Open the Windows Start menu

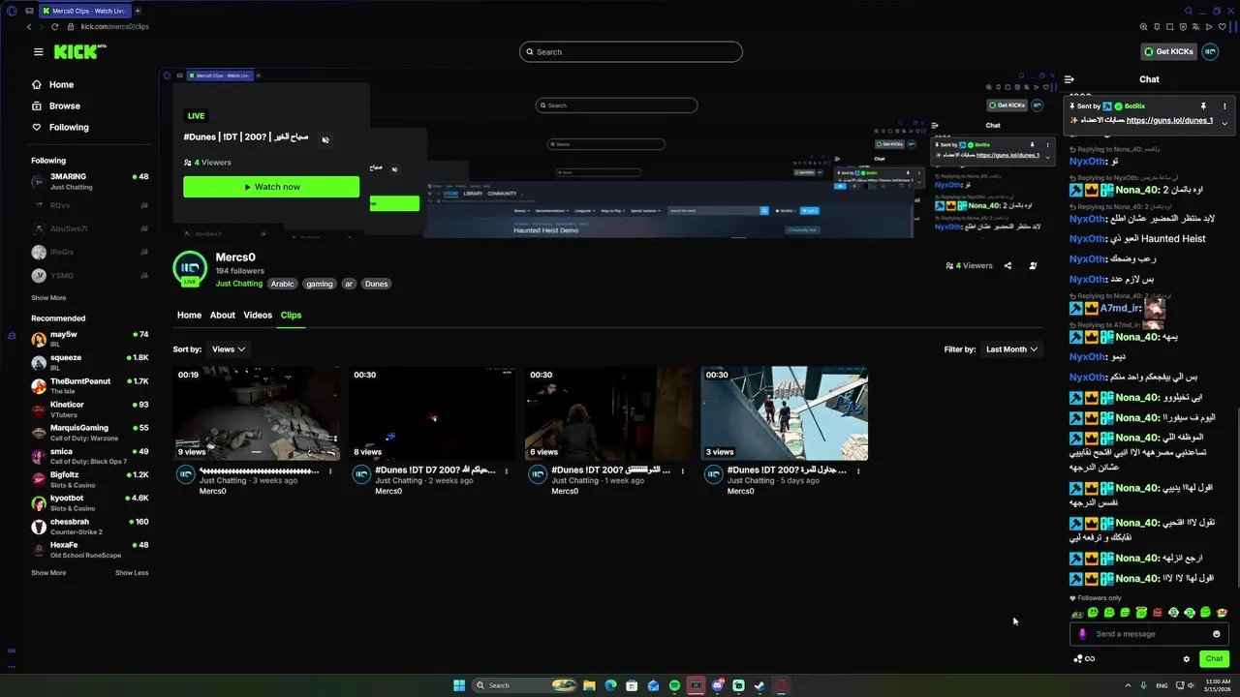(459, 685)
